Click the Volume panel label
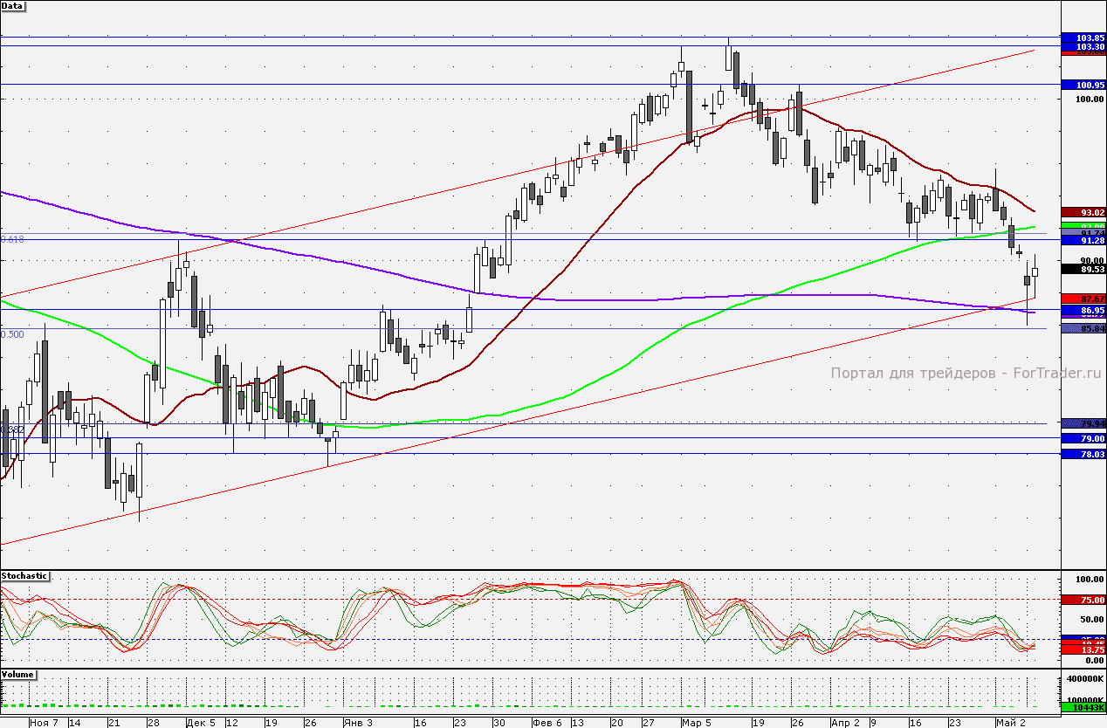The image size is (1107, 728). (x=19, y=675)
